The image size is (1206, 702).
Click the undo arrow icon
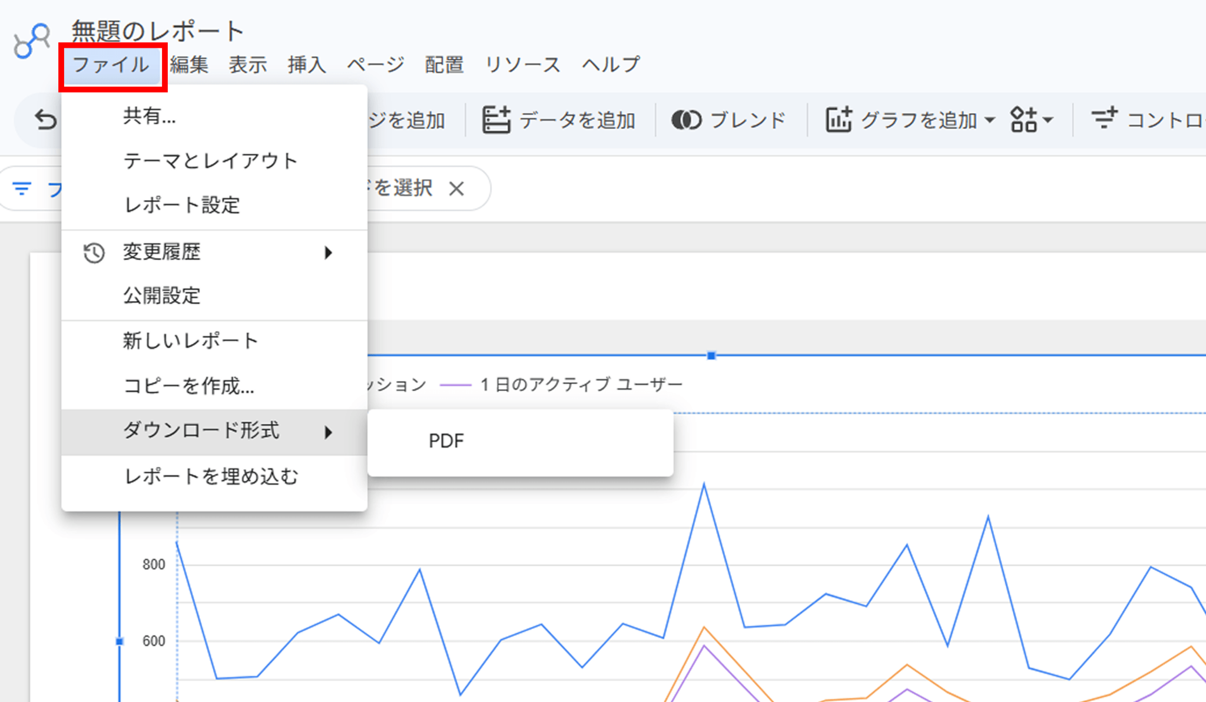45,120
